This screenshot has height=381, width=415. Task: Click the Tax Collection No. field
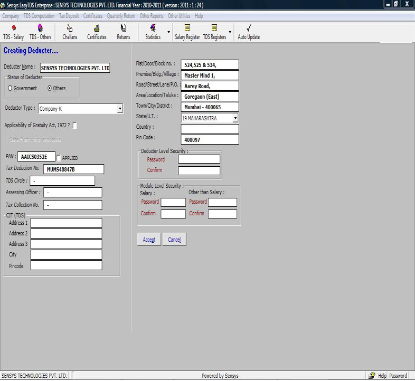73,205
